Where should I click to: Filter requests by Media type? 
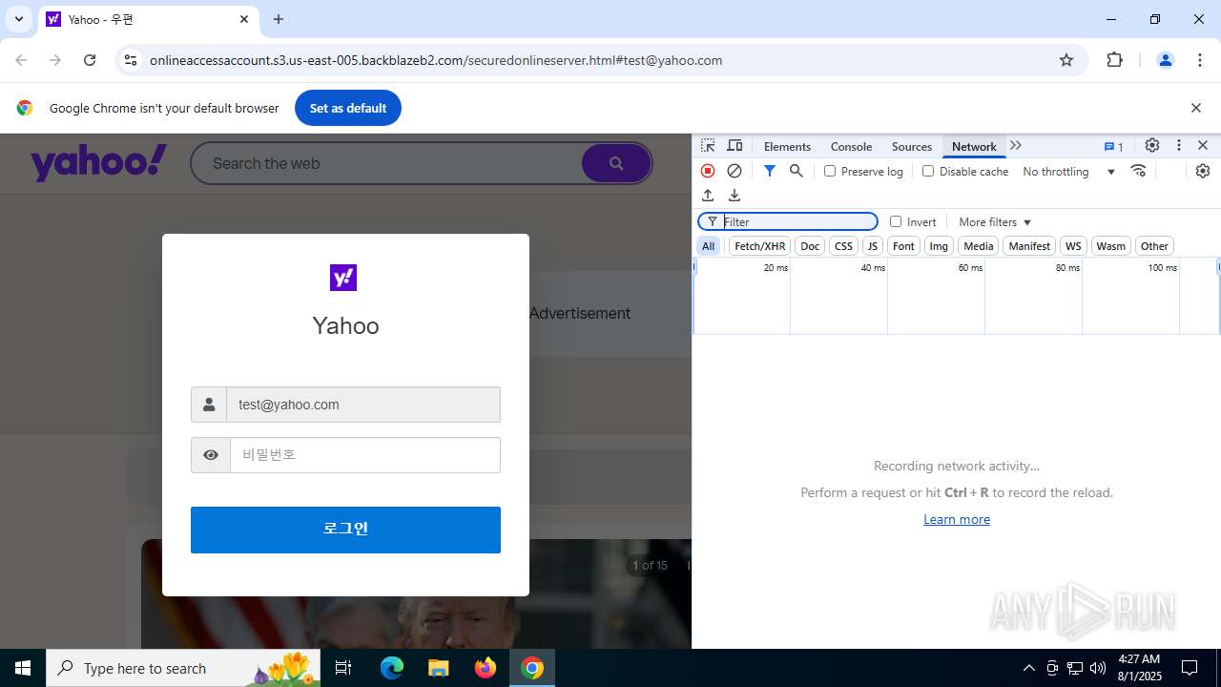tap(978, 246)
